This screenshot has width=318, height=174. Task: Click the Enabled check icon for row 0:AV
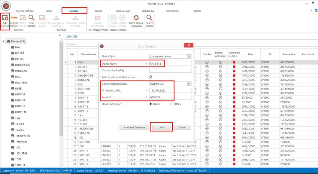[x=207, y=62]
